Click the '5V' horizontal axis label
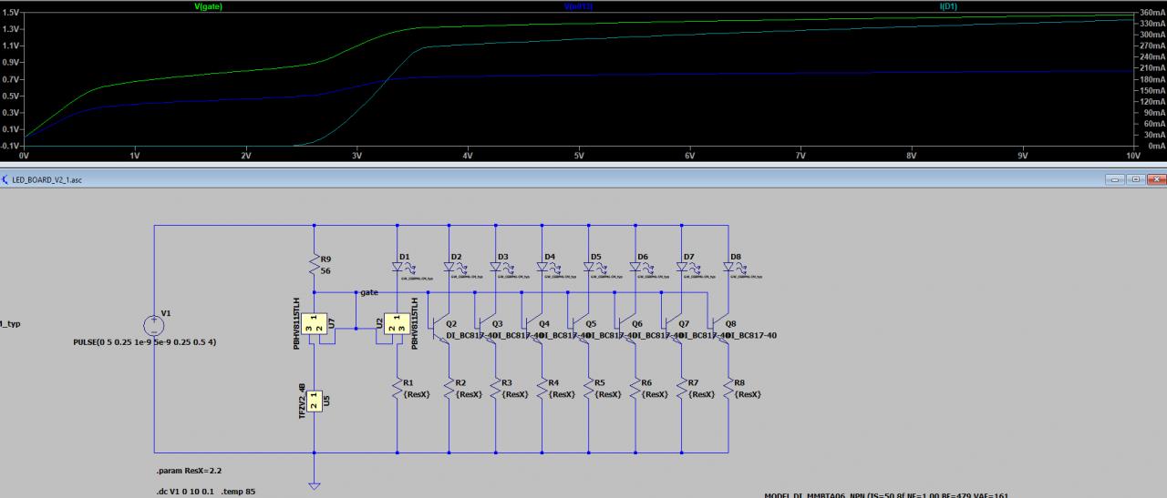 click(579, 156)
